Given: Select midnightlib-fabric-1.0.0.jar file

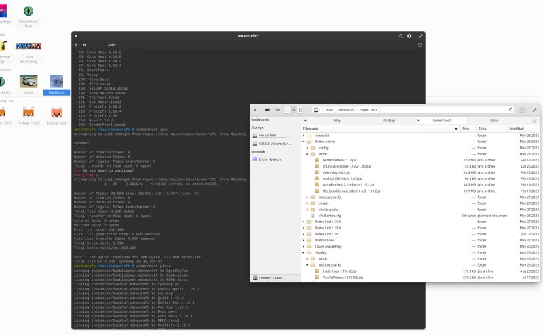Looking at the screenshot, I should (343, 178).
